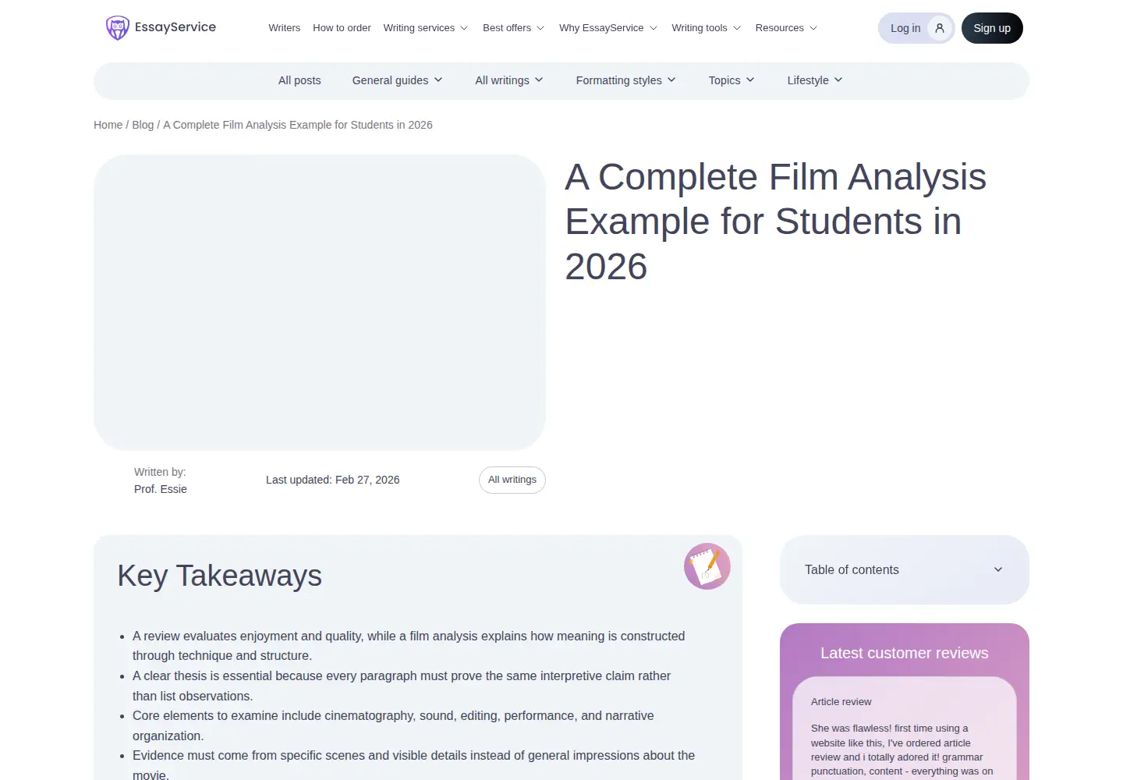This screenshot has height=780, width=1123.
Task: Click the takeaway about review versus film analysis
Action: click(x=409, y=646)
